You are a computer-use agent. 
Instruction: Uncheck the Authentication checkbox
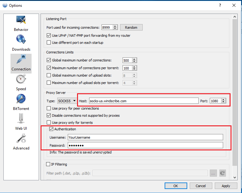tap(51, 129)
